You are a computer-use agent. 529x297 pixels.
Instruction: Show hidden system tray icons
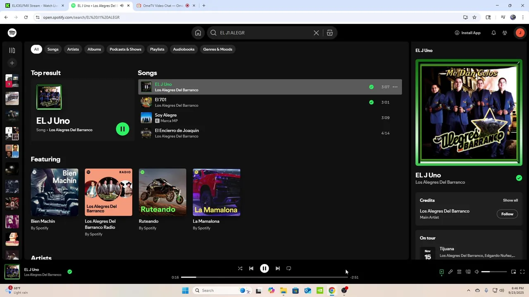point(468,290)
